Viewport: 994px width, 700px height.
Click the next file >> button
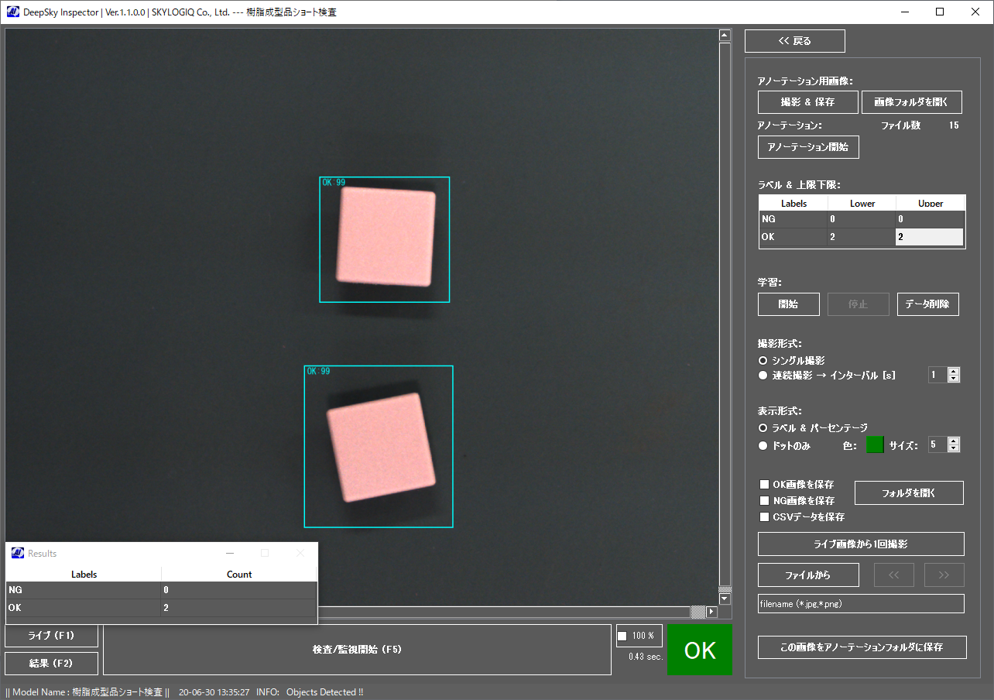coord(944,575)
